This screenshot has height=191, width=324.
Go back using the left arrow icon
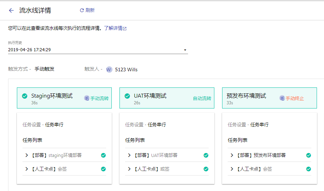point(11,10)
